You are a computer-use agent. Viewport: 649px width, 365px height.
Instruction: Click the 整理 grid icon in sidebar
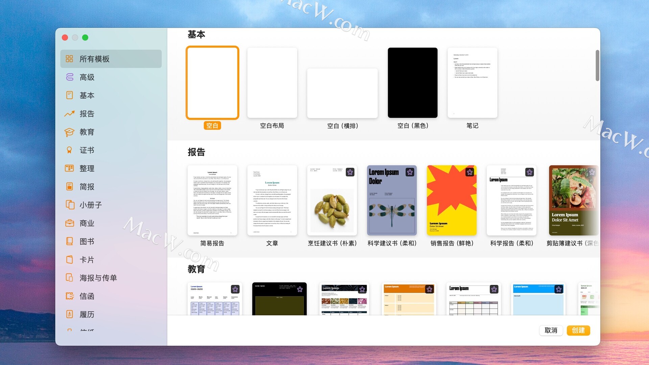(70, 168)
